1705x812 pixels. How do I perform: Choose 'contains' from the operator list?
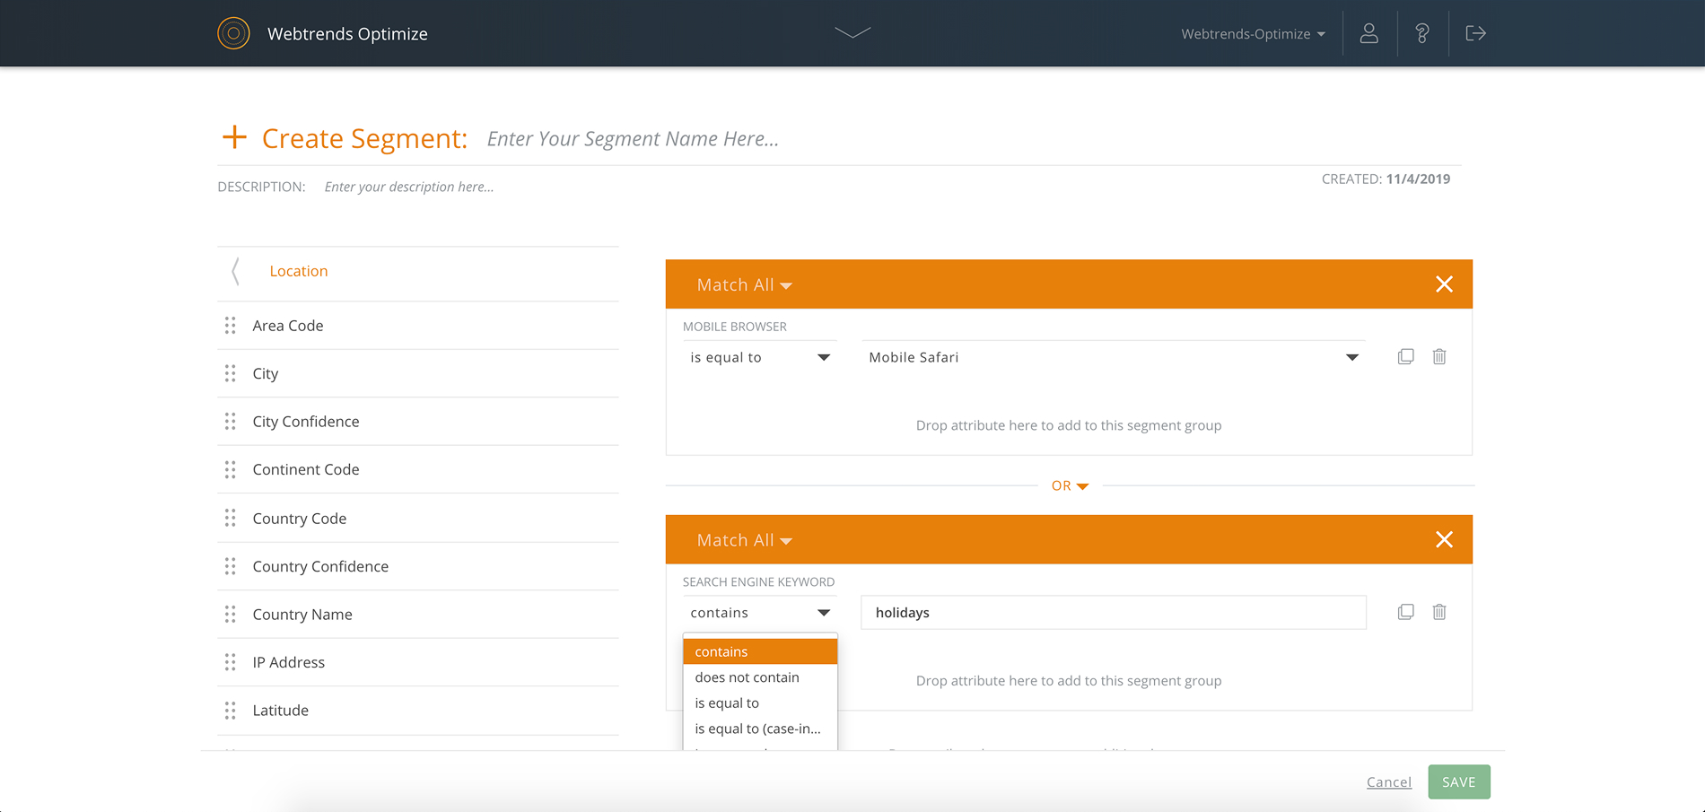pos(760,651)
